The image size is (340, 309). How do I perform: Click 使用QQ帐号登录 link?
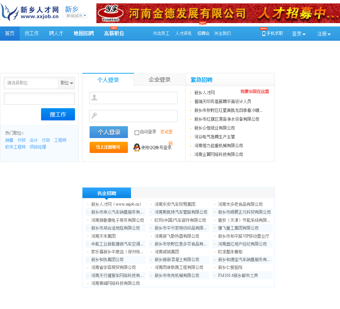click(156, 148)
